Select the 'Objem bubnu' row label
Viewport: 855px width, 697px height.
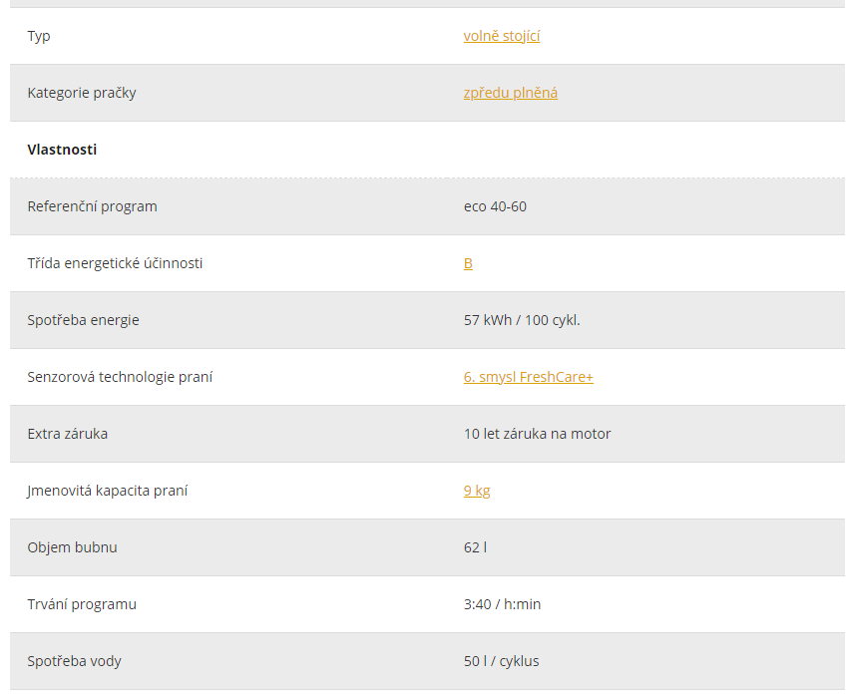[73, 547]
